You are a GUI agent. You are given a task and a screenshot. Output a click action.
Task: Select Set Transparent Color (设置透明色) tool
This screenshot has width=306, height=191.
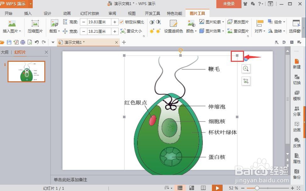click(x=173, y=26)
